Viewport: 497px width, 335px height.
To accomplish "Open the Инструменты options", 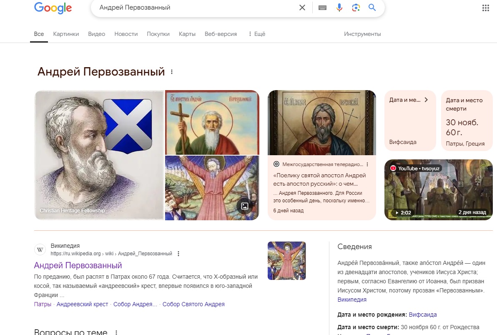I will click(x=362, y=34).
